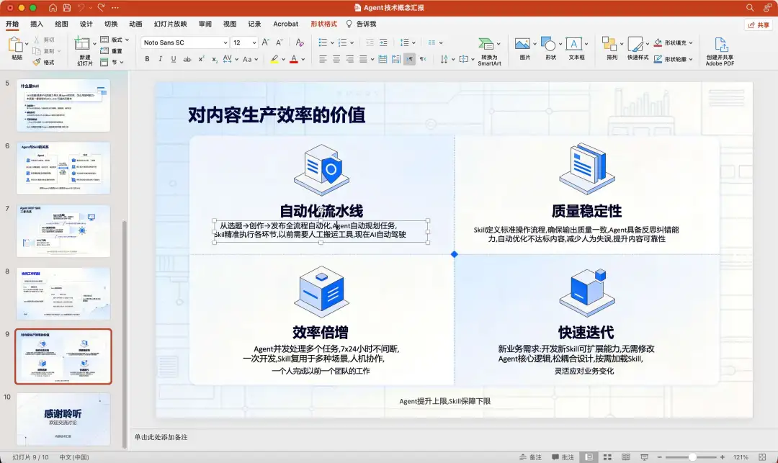Click the Share (共享) button
The width and height of the screenshot is (778, 463).
(758, 24)
